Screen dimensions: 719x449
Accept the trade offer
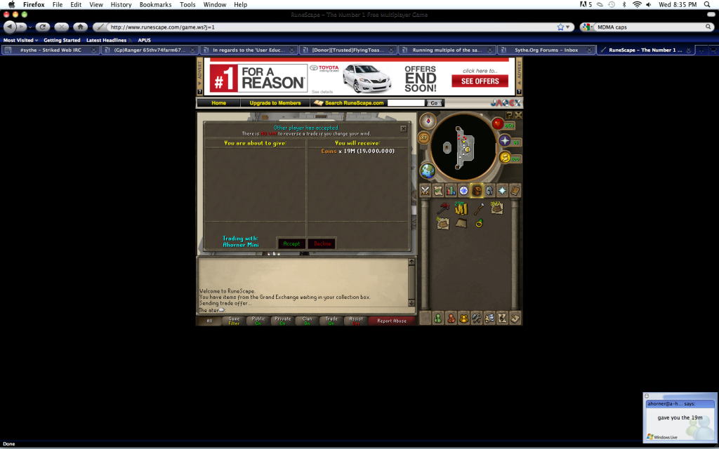click(291, 243)
